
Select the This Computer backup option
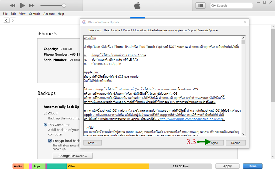tap(45, 125)
